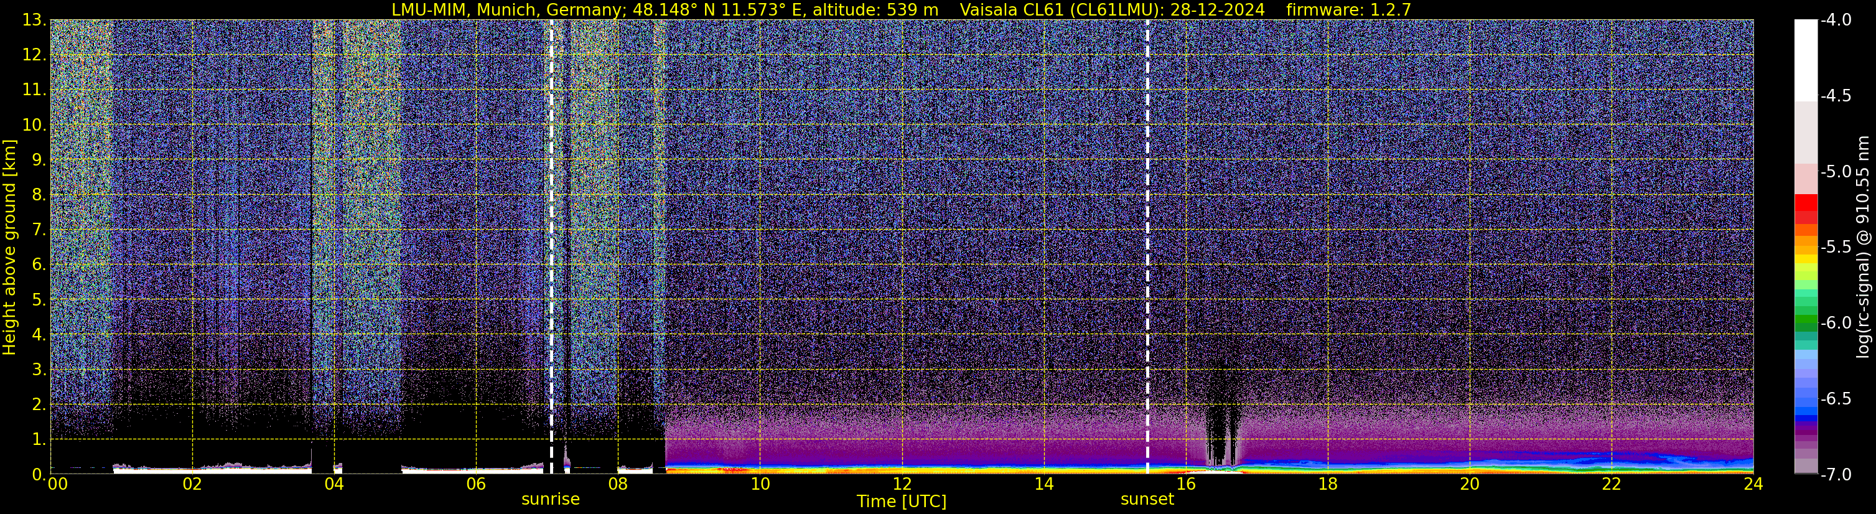Click the dashed sunrise marker line
Image resolution: width=1876 pixels, height=514 pixels.
tap(551, 247)
